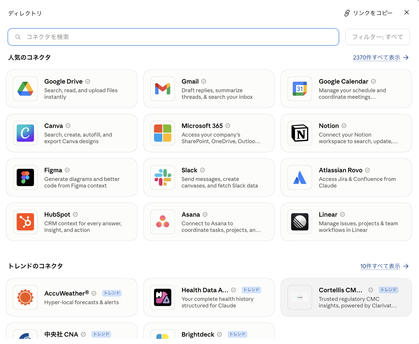Screen dimensions: 419x344
Task: Click the トレンド badge on Health Data card
Action: [251, 290]
